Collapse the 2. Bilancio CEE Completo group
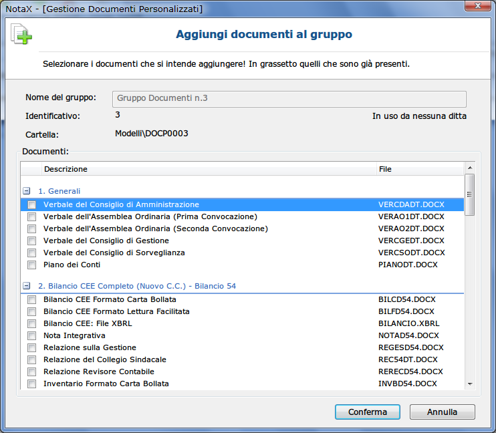 [x=27, y=286]
